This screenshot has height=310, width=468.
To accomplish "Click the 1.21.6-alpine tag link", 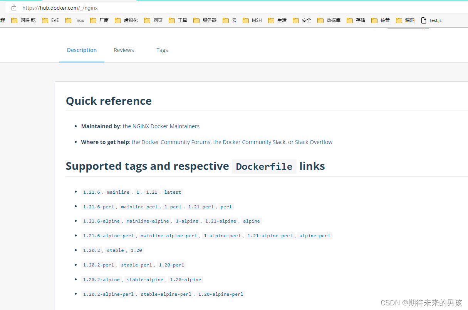I will point(101,221).
